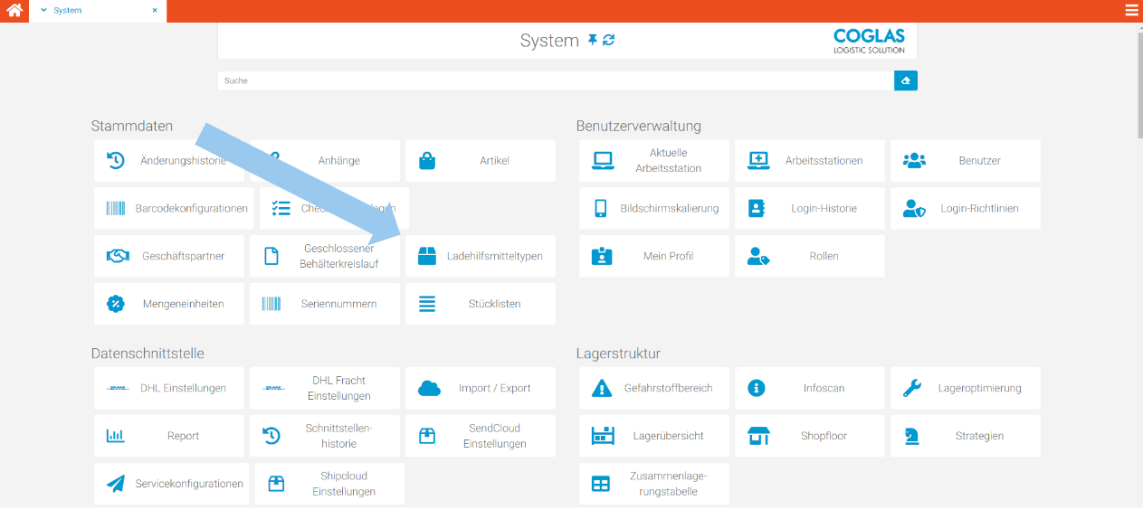
Task: Click the Artikel shopping bag icon
Action: (x=427, y=161)
